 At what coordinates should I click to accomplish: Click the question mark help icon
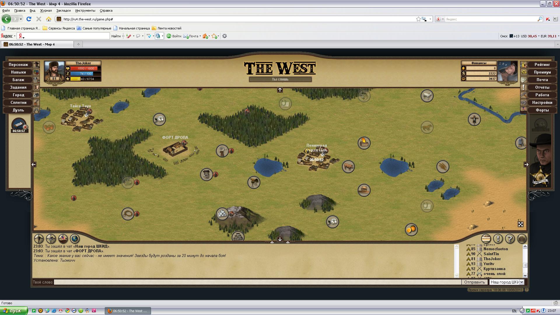[x=510, y=239]
